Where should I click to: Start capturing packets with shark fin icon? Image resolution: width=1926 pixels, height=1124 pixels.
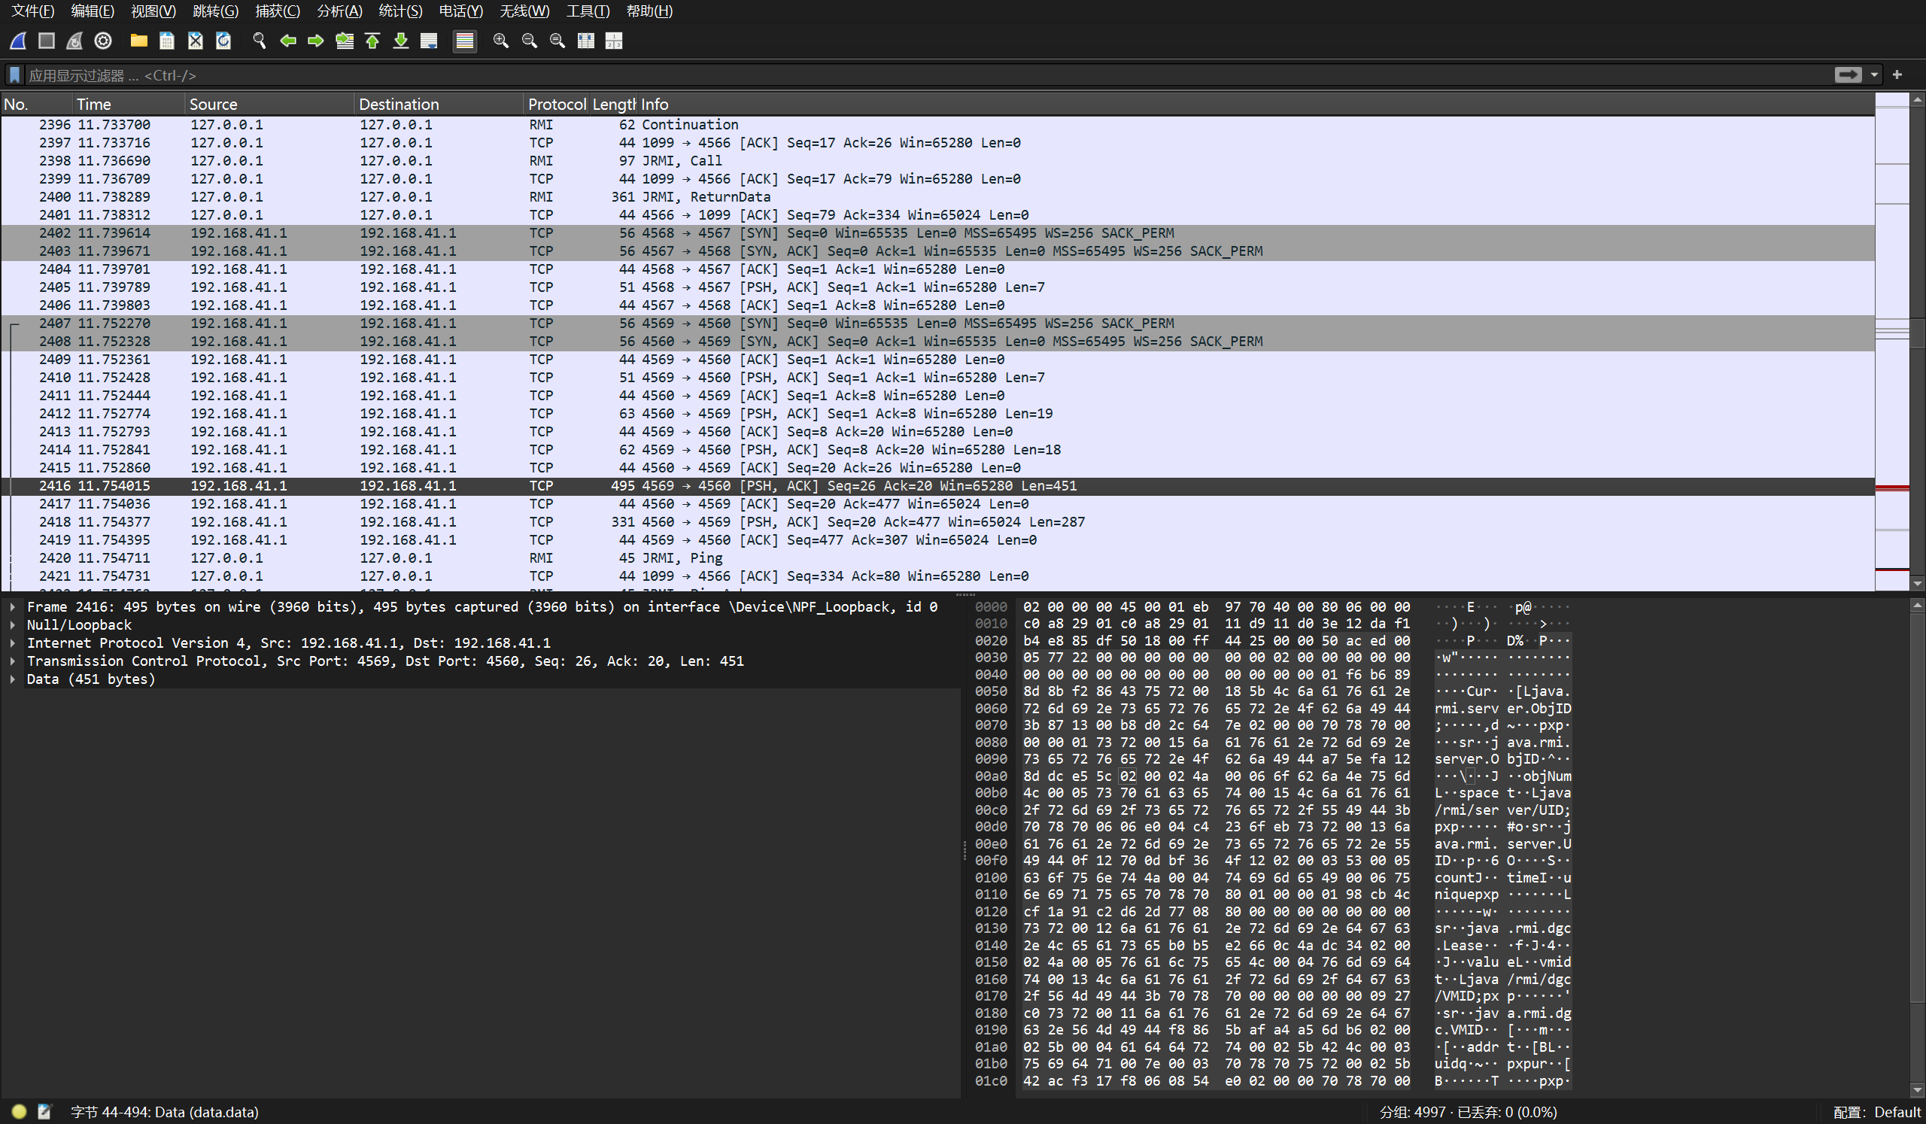(x=18, y=41)
